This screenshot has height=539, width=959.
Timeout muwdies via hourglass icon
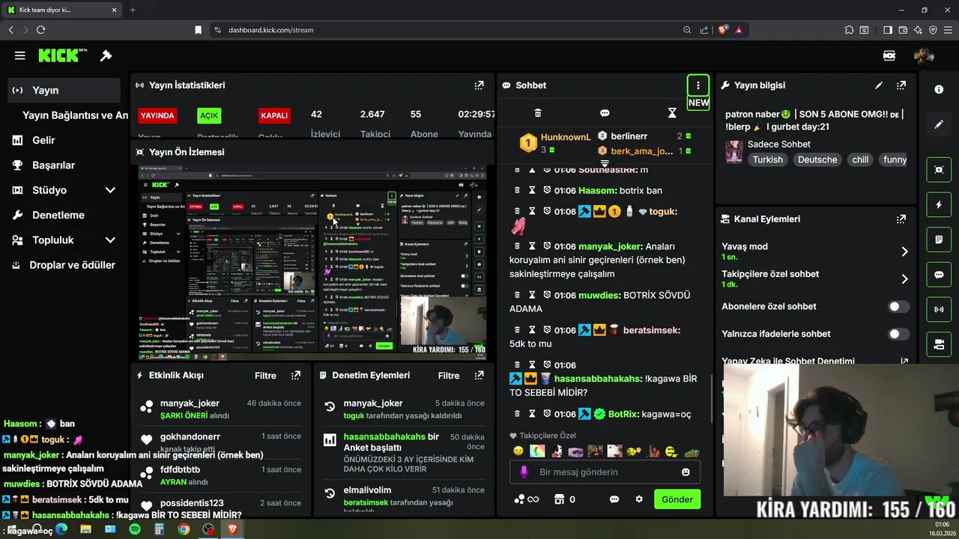click(532, 295)
